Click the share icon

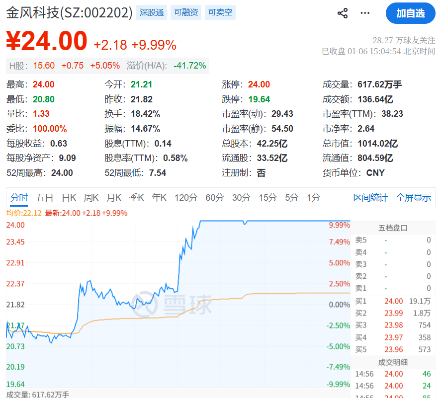click(343, 13)
